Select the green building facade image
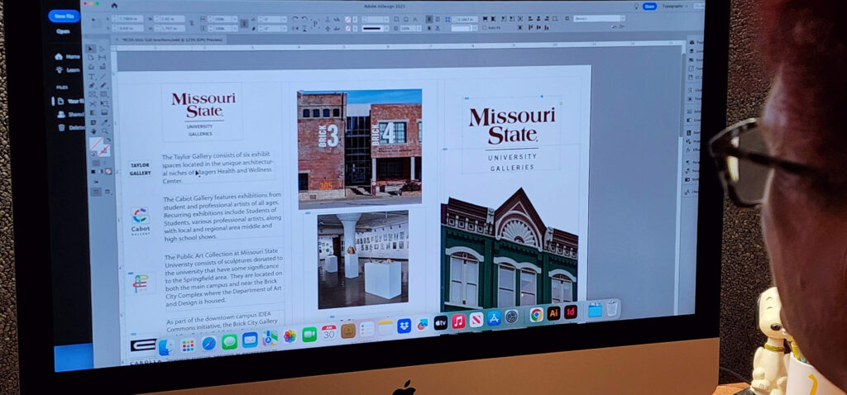 tap(510, 250)
